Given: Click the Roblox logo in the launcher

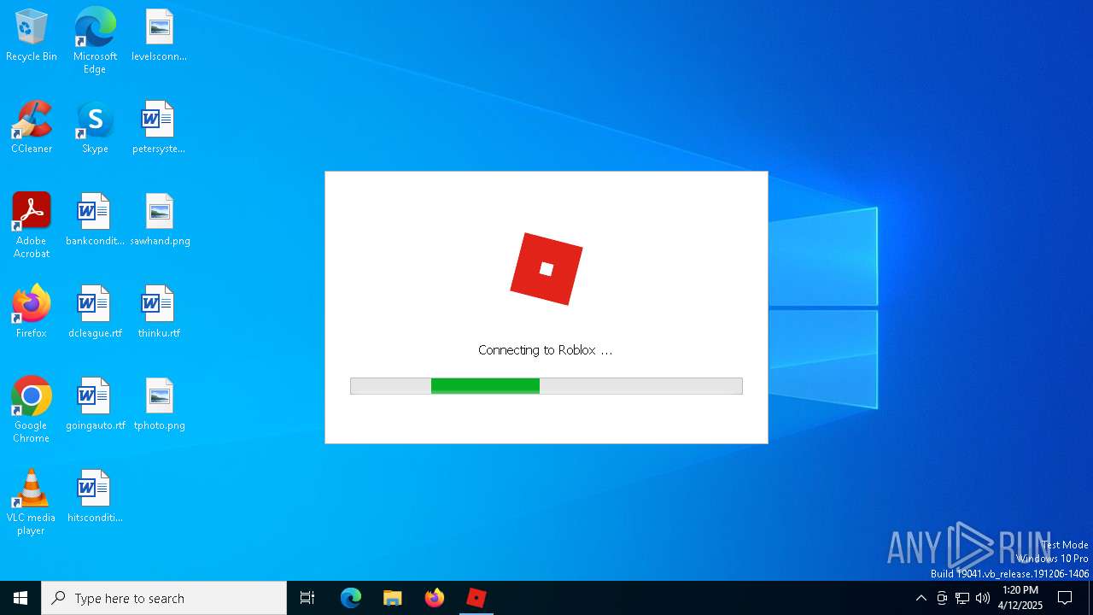Looking at the screenshot, I should click(x=546, y=269).
